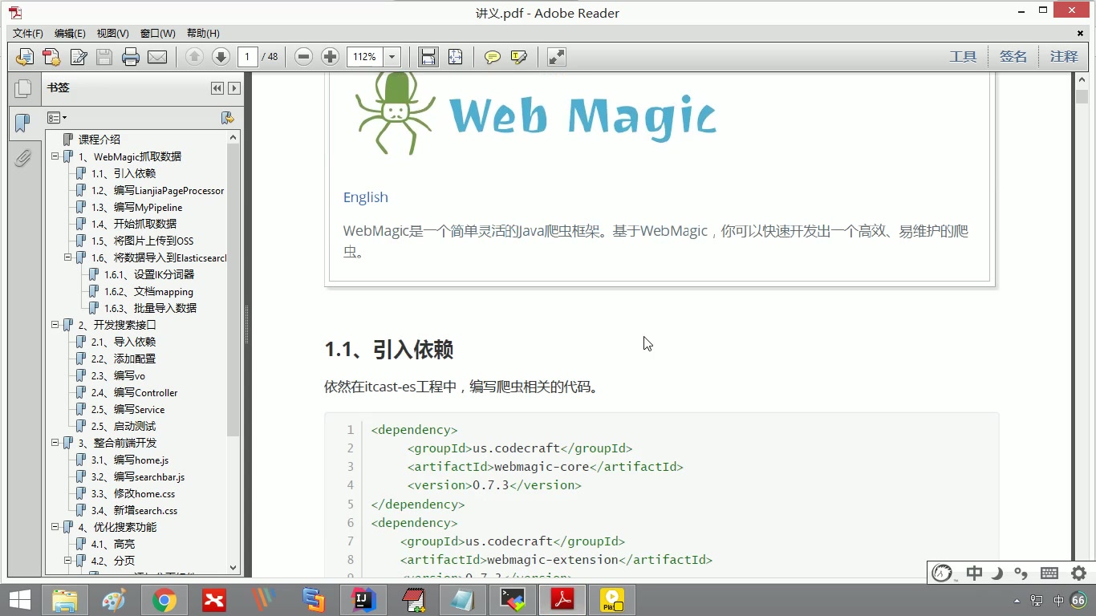Open IntelliJ IDEA from taskbar
1096x616 pixels.
coord(364,600)
